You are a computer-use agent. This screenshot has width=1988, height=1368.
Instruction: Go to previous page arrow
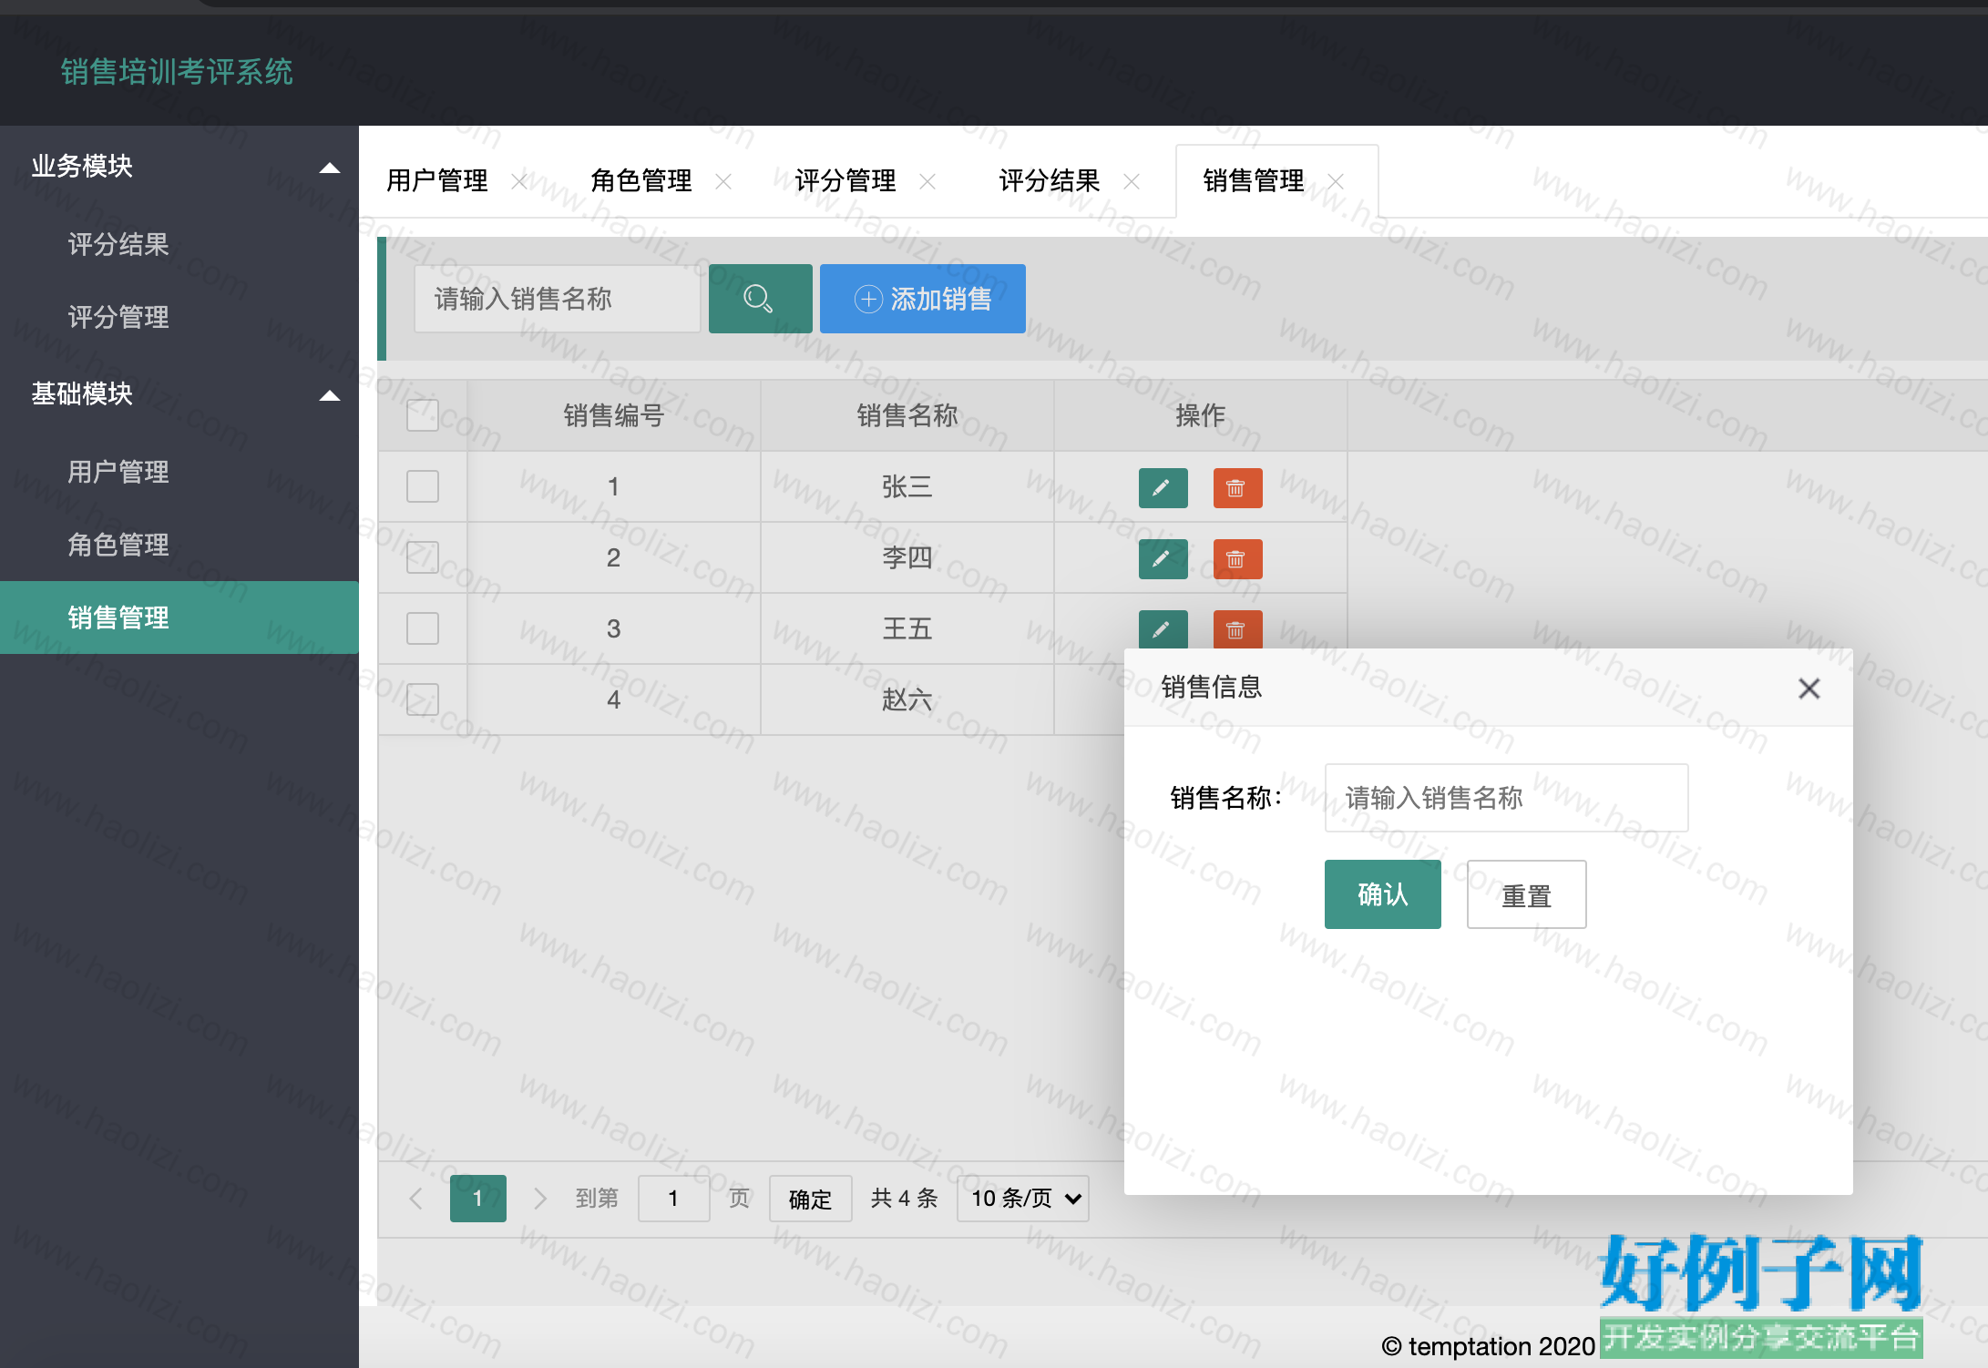tap(416, 1198)
